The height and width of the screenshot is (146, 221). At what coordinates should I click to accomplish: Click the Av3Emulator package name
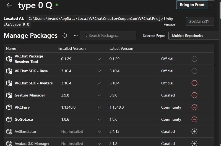(25, 132)
